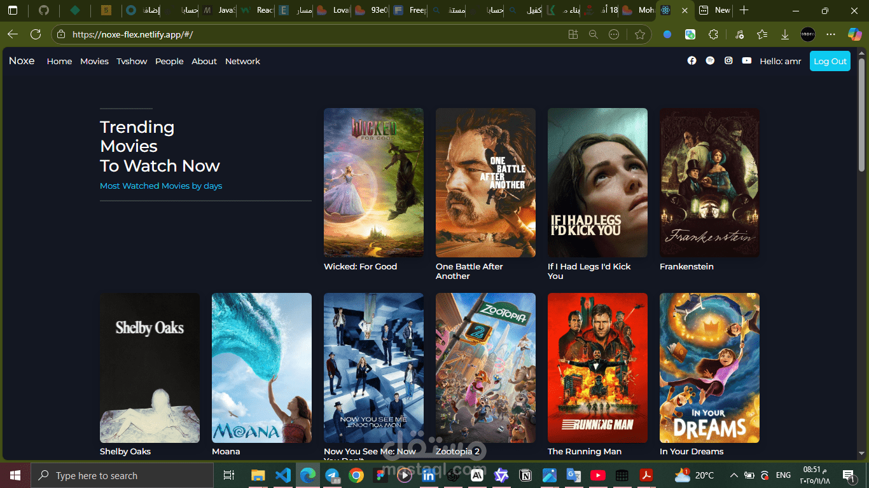The image size is (869, 488).
Task: Launch Google Chrome from the taskbar
Action: 356,475
